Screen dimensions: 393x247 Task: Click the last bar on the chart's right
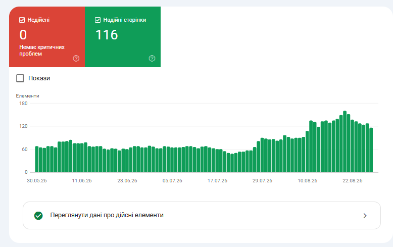point(371,150)
